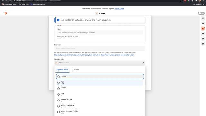Image resolution: width=206 pixels, height=116 pixels.
Task: Open the Webflow bookmark
Action: [x=38, y=4]
